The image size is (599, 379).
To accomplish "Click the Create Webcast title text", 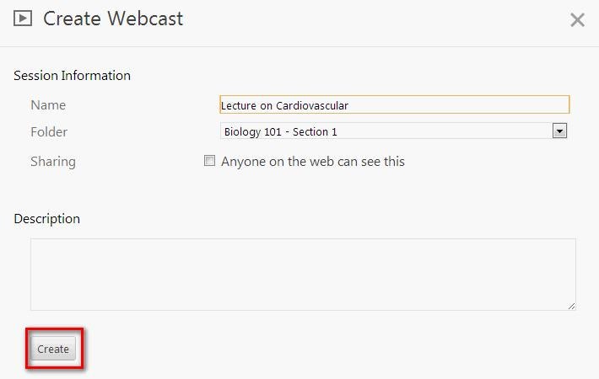I will pyautogui.click(x=113, y=19).
